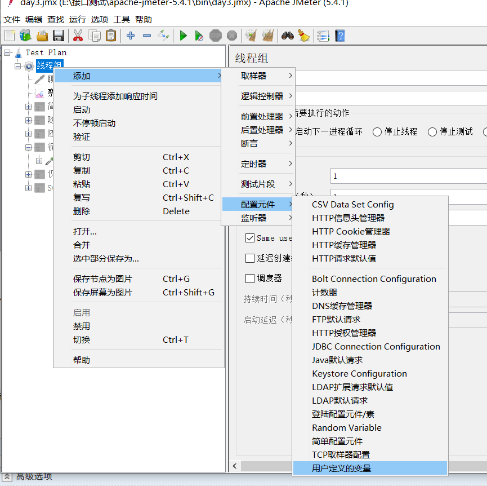Image resolution: width=487 pixels, height=486 pixels.
Task: Enable the 延迟创建 checkbox
Action: click(250, 258)
